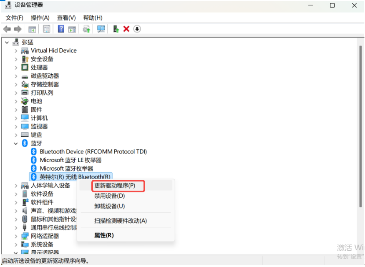
Task: Click the update driver toolbar icon with green arrow
Action: (x=116, y=29)
